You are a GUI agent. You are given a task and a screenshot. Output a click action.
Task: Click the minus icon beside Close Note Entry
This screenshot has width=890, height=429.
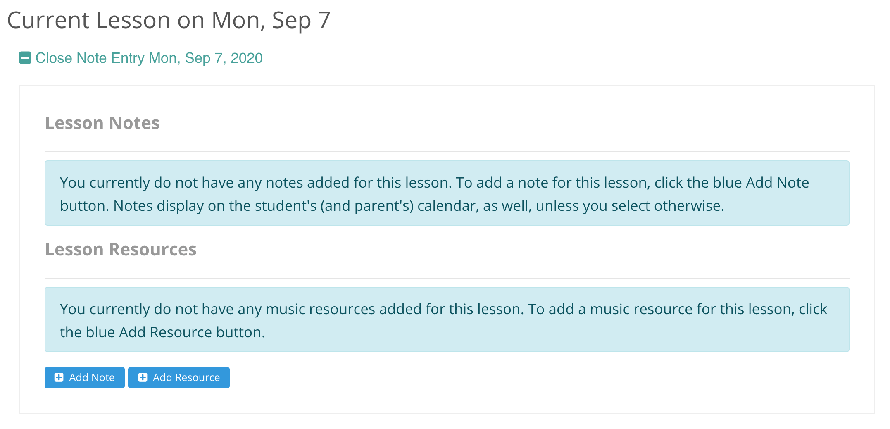coord(25,58)
